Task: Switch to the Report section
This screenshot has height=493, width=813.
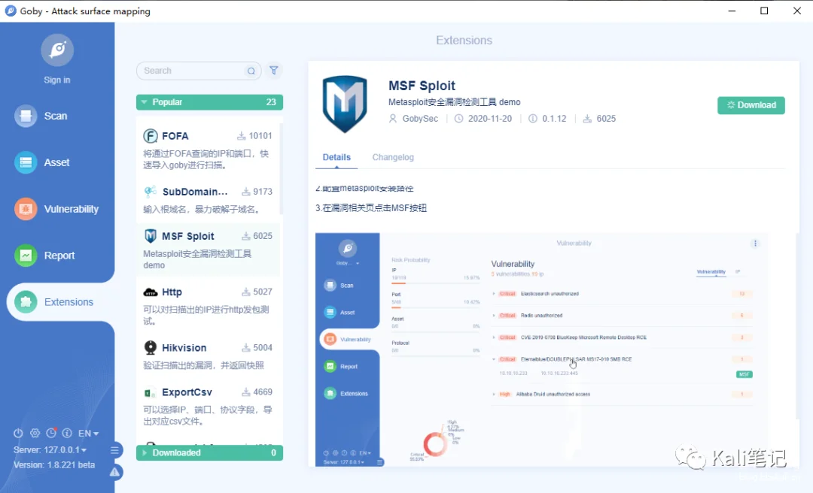Action: [45, 256]
